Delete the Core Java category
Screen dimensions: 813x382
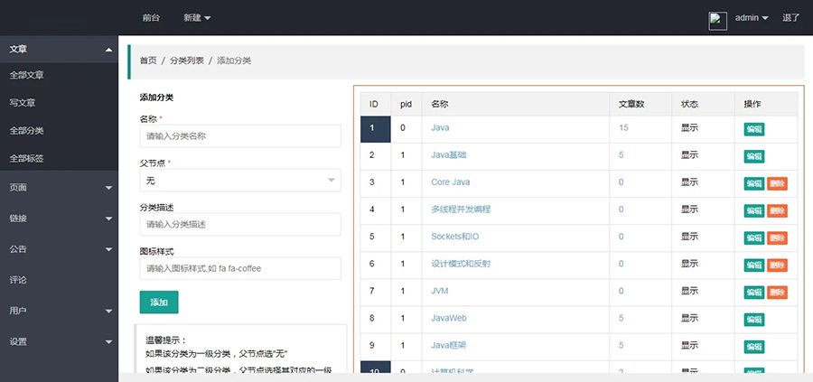pyautogui.click(x=777, y=183)
